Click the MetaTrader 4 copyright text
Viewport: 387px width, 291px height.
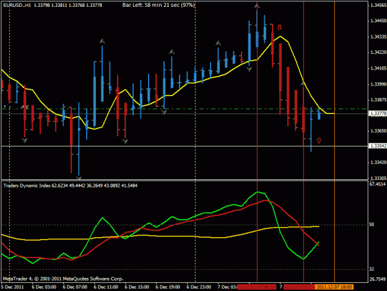(x=63, y=279)
